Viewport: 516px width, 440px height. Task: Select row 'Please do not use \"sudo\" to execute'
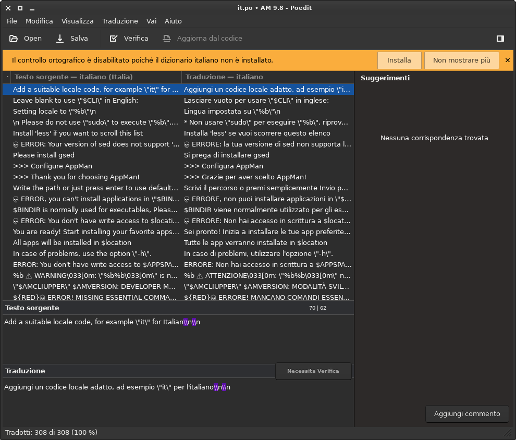pos(178,122)
